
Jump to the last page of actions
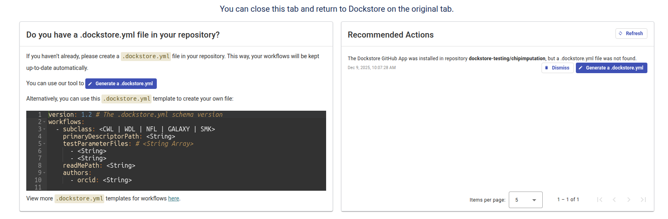pyautogui.click(x=643, y=200)
